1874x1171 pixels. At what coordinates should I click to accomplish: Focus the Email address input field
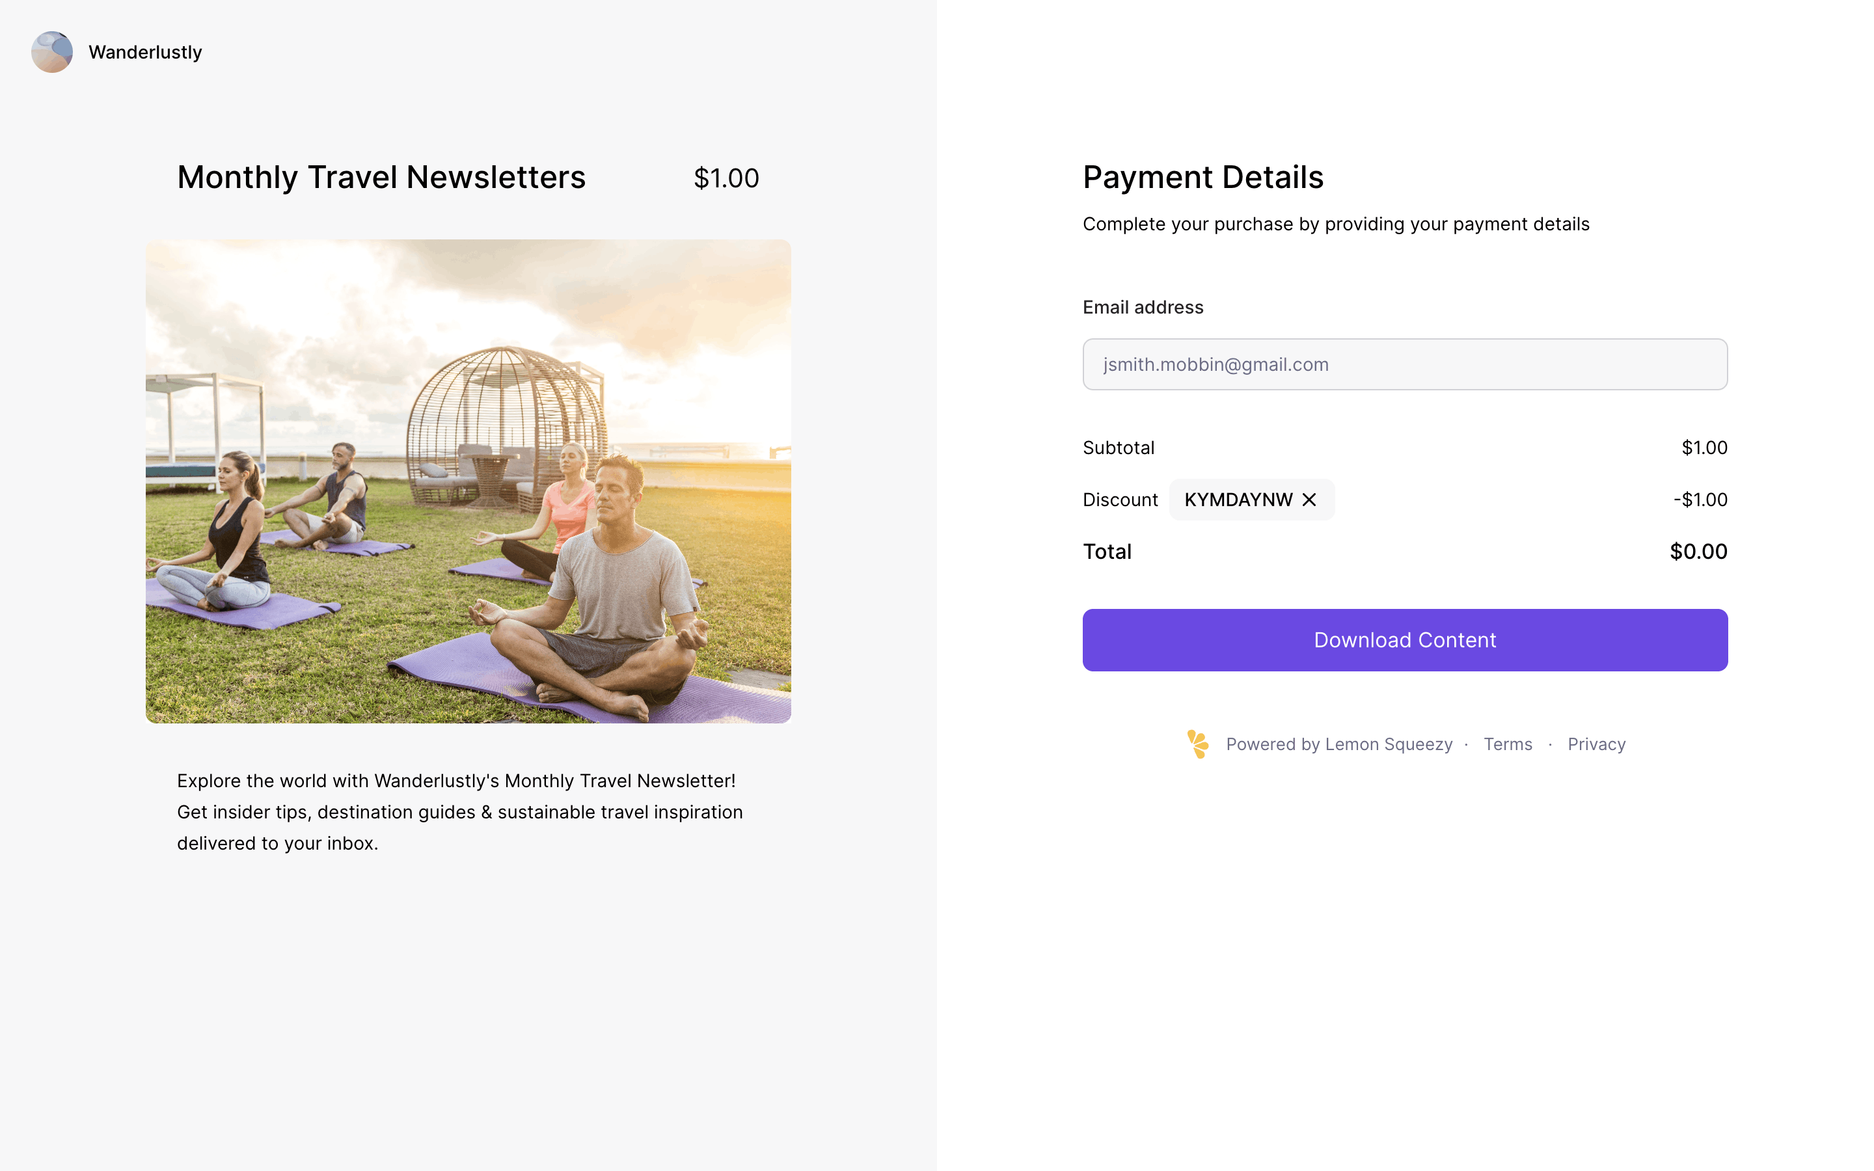(1405, 364)
